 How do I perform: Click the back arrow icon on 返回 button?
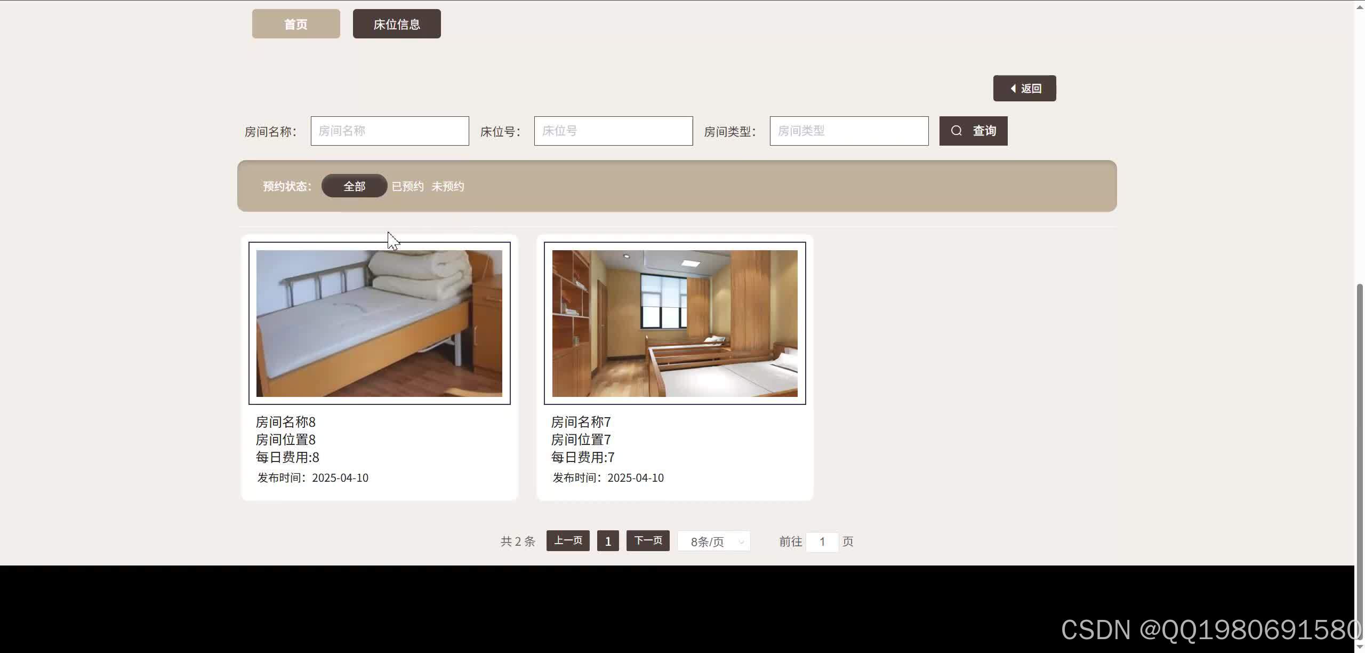pos(1013,88)
